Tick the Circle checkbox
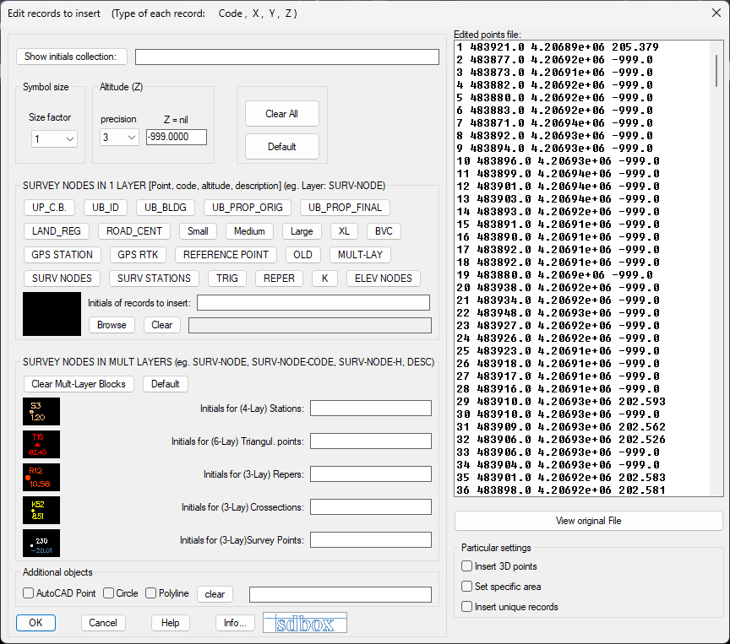This screenshot has height=644, width=730. (x=108, y=593)
